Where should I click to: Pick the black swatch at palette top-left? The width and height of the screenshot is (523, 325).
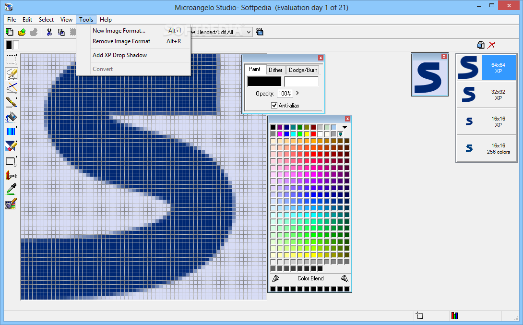pos(273,127)
